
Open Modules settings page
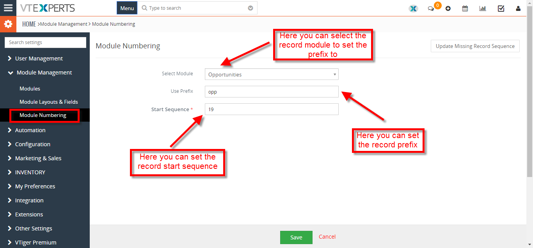(x=30, y=89)
